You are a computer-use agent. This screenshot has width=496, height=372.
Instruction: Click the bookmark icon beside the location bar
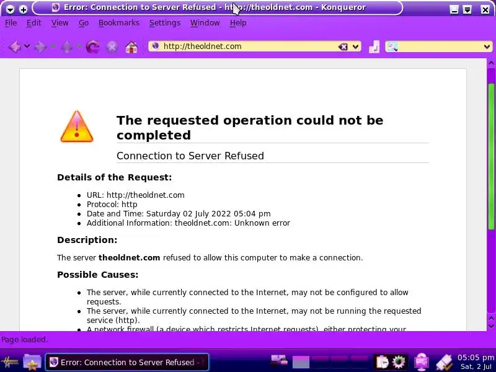[x=374, y=47]
